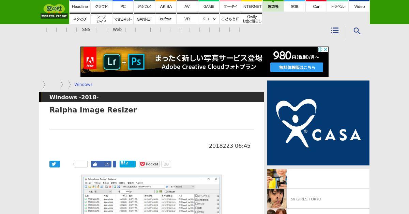Click the Pocket count showing 20
409x214 pixels.
tap(166, 164)
